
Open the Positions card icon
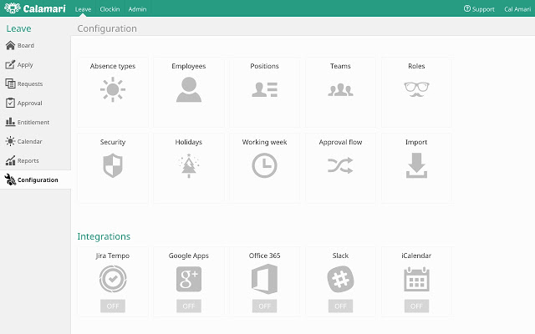pos(264,89)
